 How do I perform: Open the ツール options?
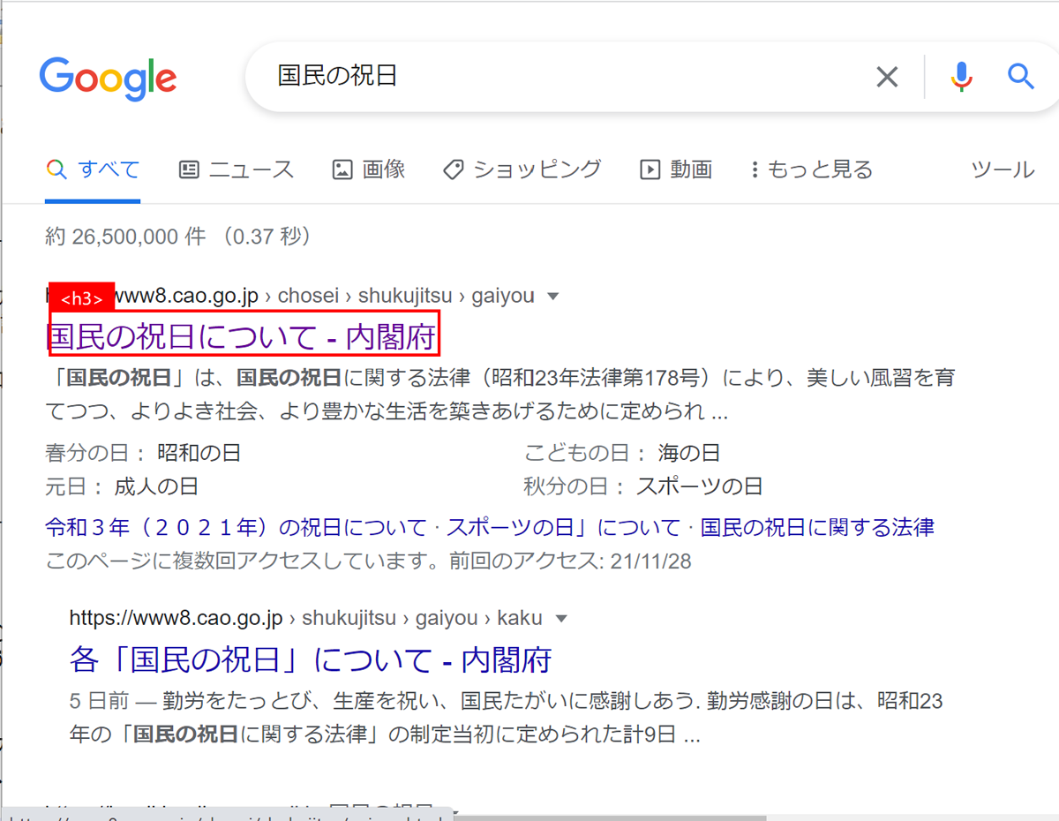pos(1003,169)
